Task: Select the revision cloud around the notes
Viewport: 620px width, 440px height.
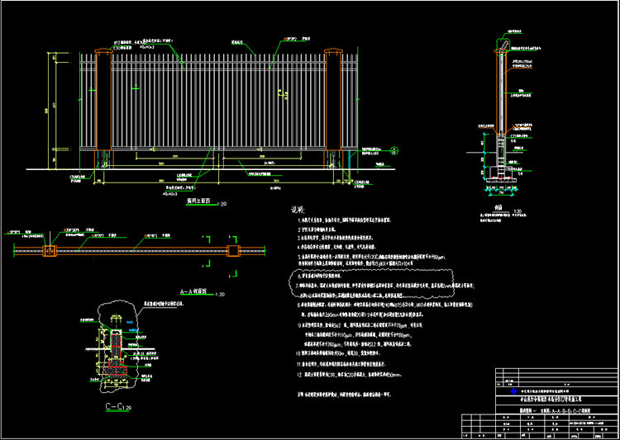Action: click(291, 285)
